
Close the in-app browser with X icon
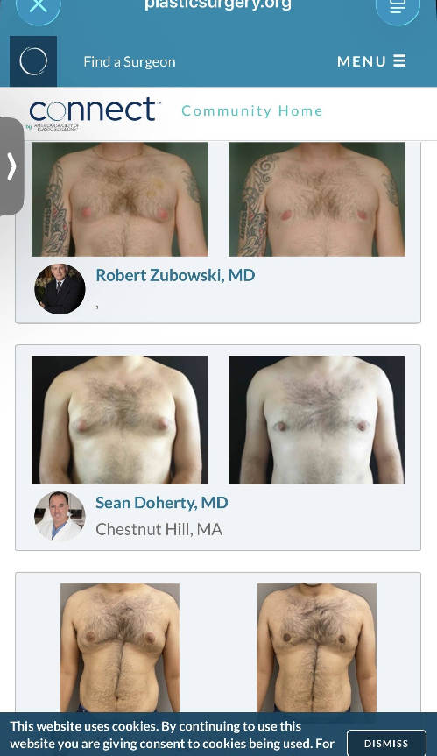coord(38,7)
